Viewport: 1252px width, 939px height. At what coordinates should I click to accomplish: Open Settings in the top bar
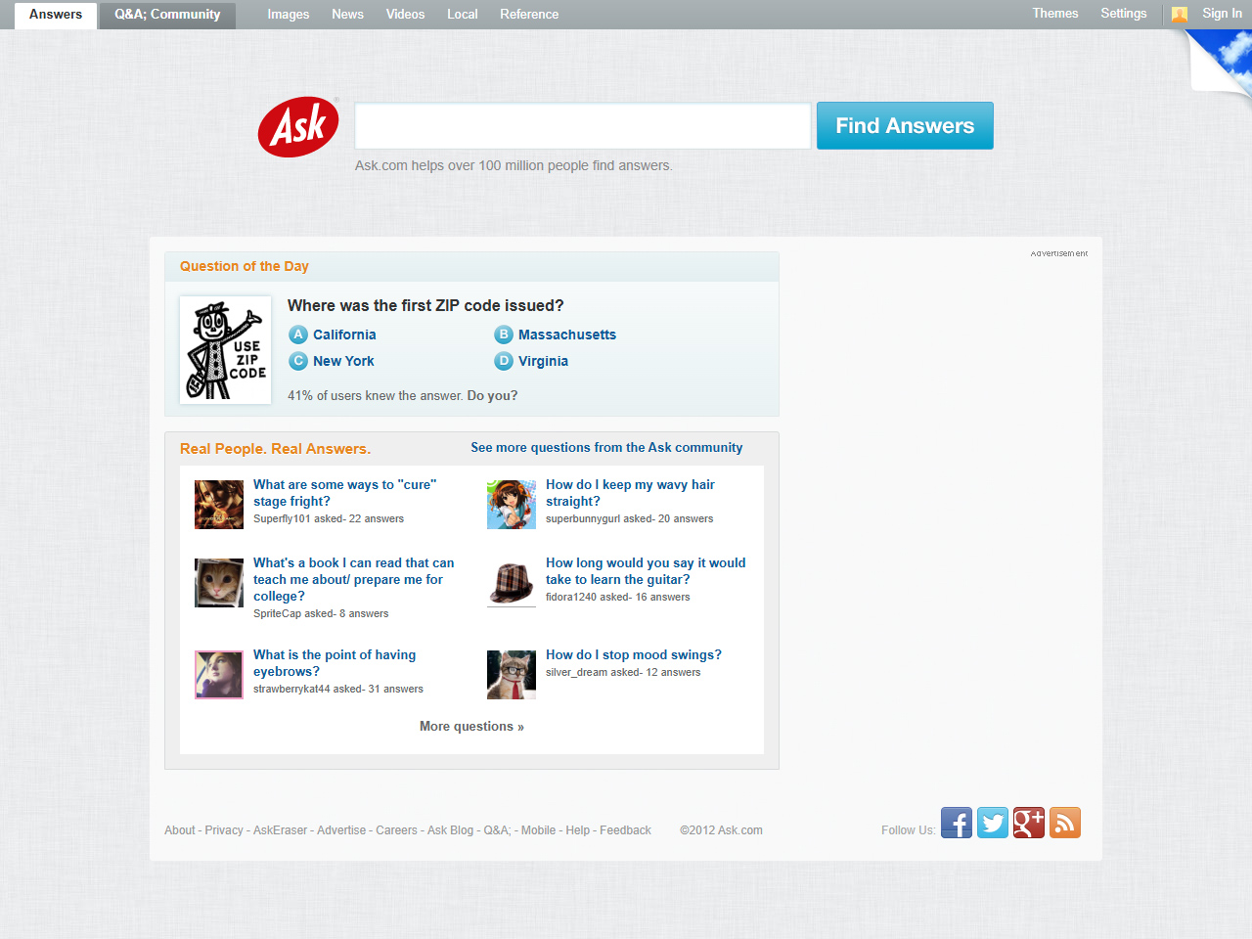1124,14
